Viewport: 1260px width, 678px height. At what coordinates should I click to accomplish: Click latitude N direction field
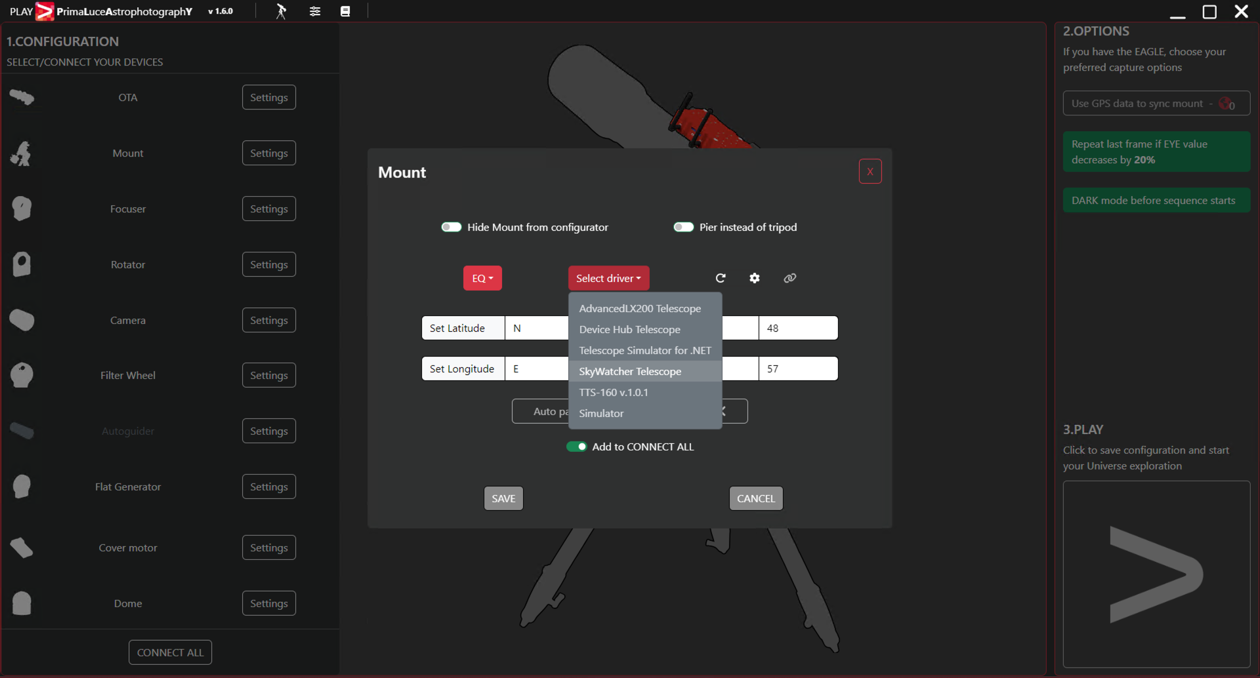click(537, 328)
